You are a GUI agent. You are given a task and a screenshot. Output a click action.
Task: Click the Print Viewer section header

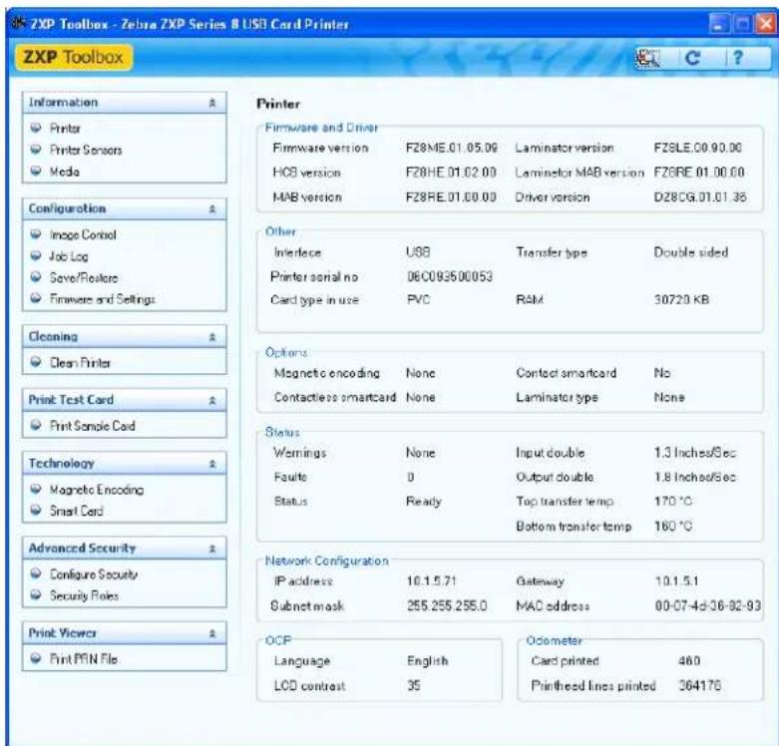coord(125,633)
